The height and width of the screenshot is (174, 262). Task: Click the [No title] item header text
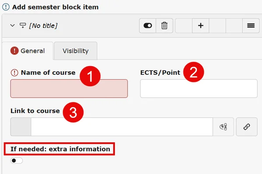click(43, 26)
